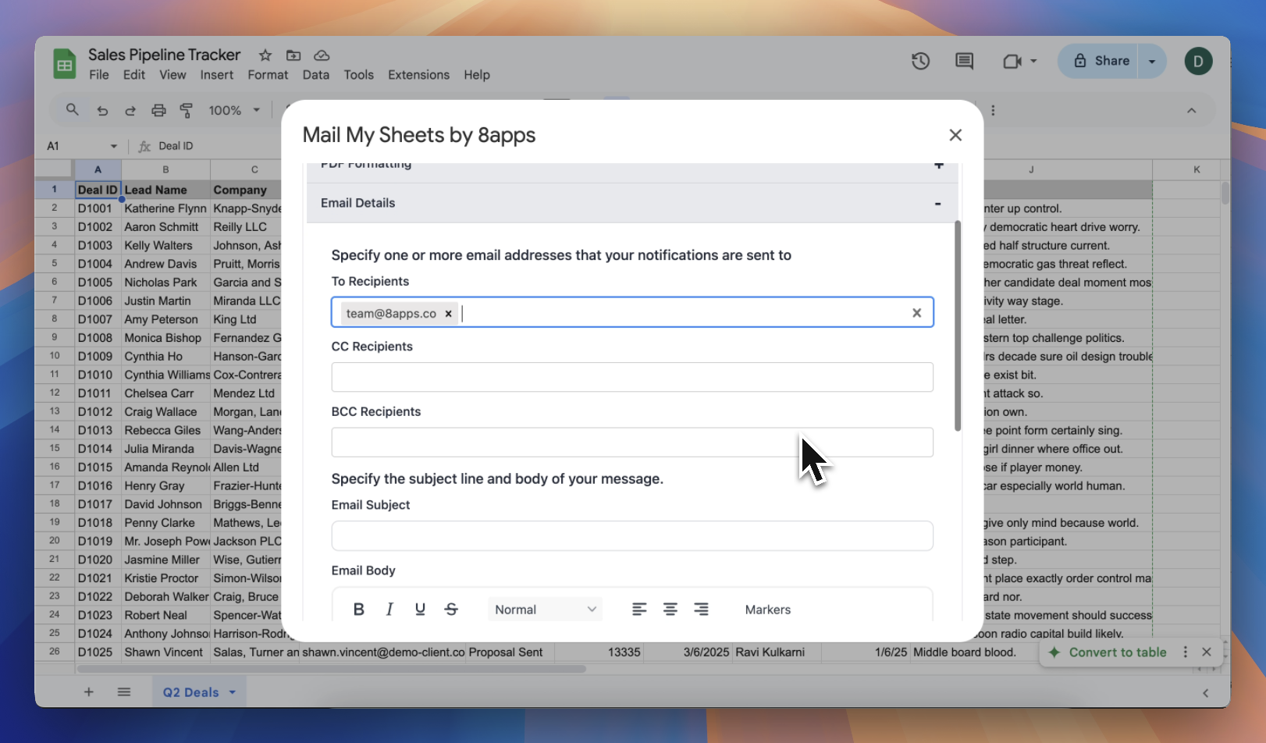Activate the paint format tool
This screenshot has width=1266, height=743.
tap(187, 111)
